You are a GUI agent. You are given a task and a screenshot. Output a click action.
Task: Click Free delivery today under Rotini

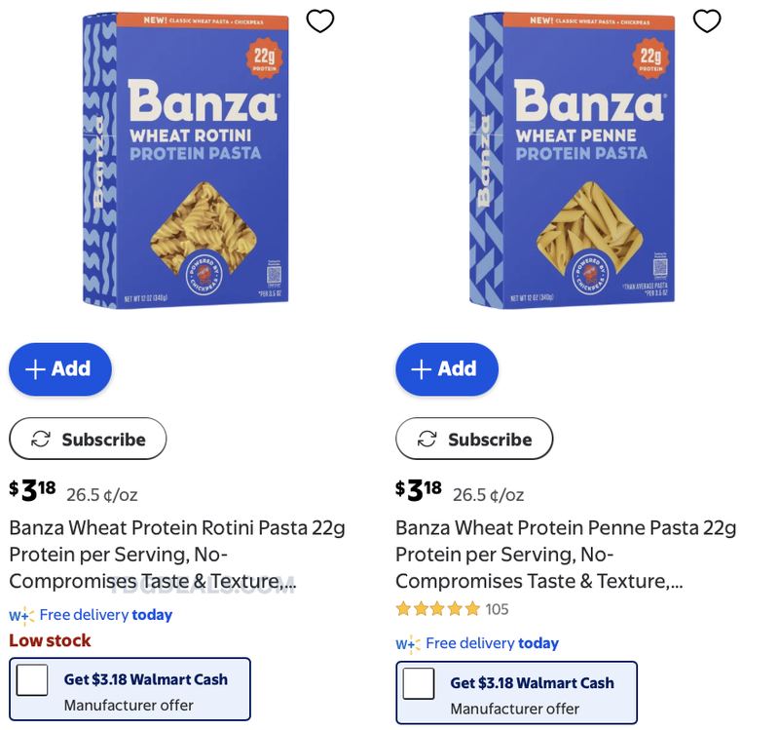tap(106, 615)
